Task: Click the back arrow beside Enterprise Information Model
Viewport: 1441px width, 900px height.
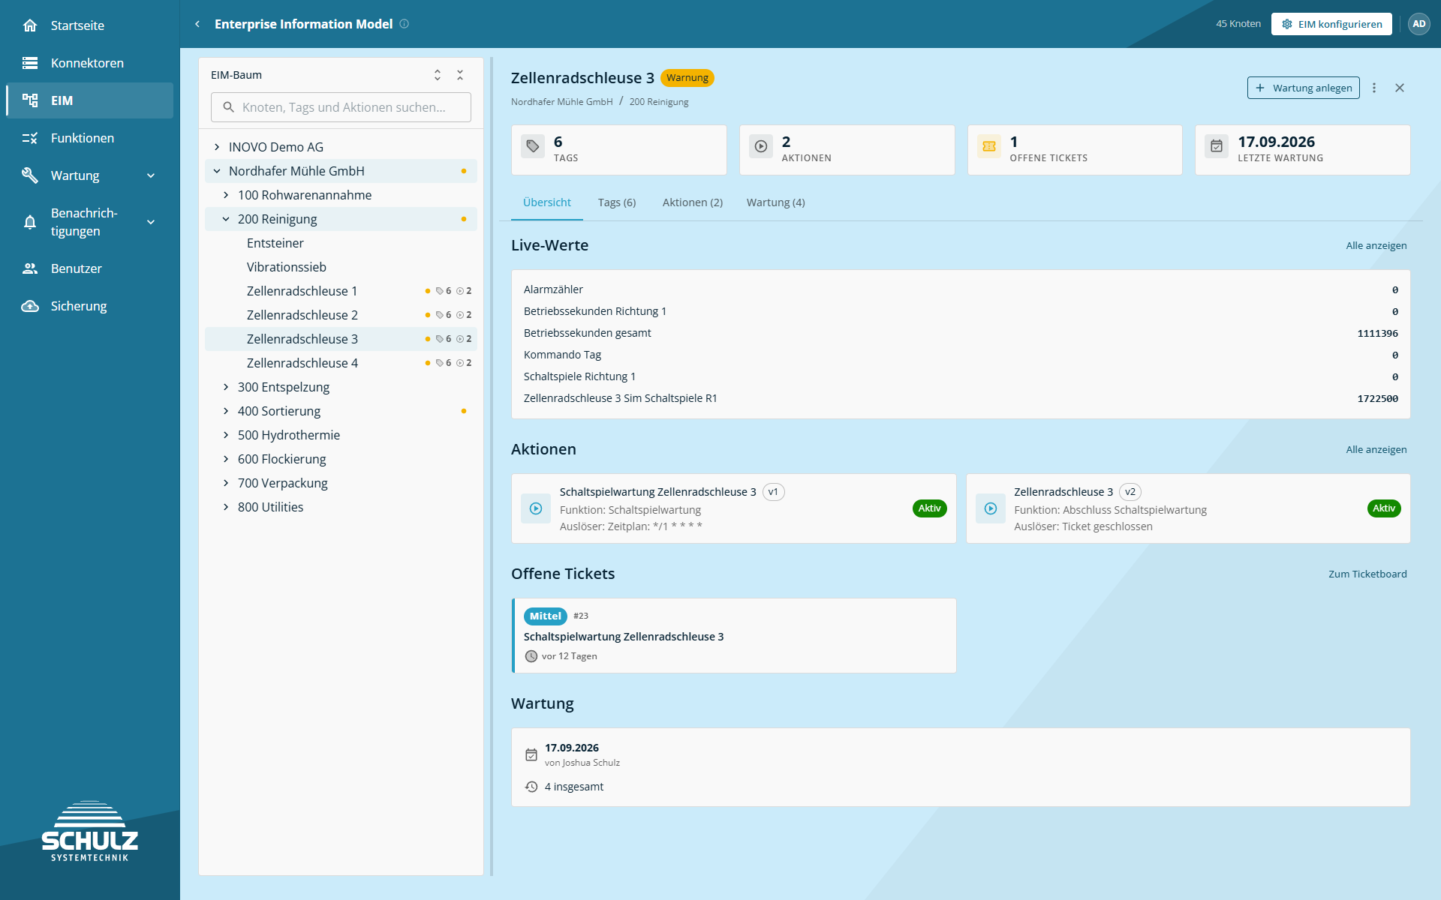Action: (x=197, y=24)
